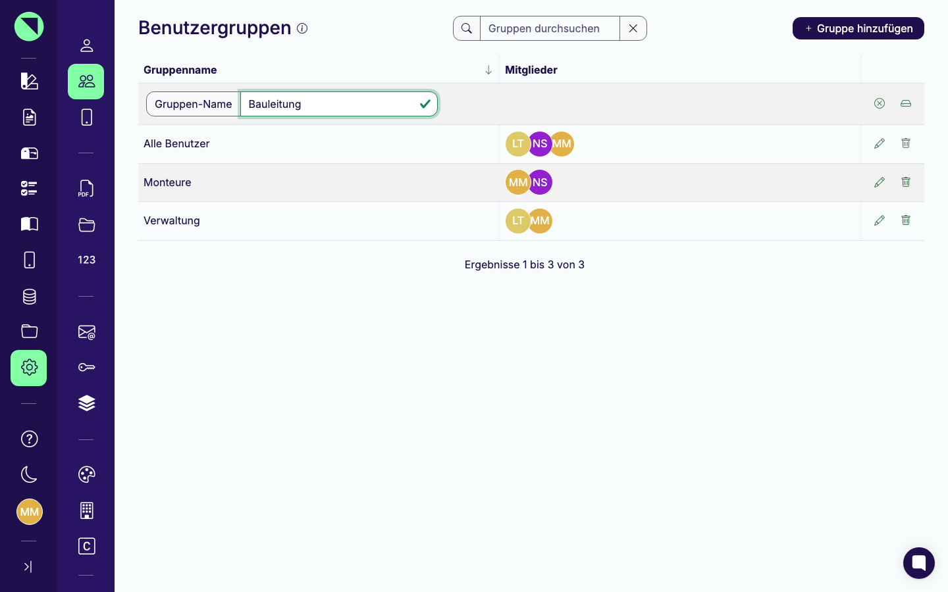Click the LT avatar in Verwaltung row
This screenshot has width=948, height=592.
(517, 221)
